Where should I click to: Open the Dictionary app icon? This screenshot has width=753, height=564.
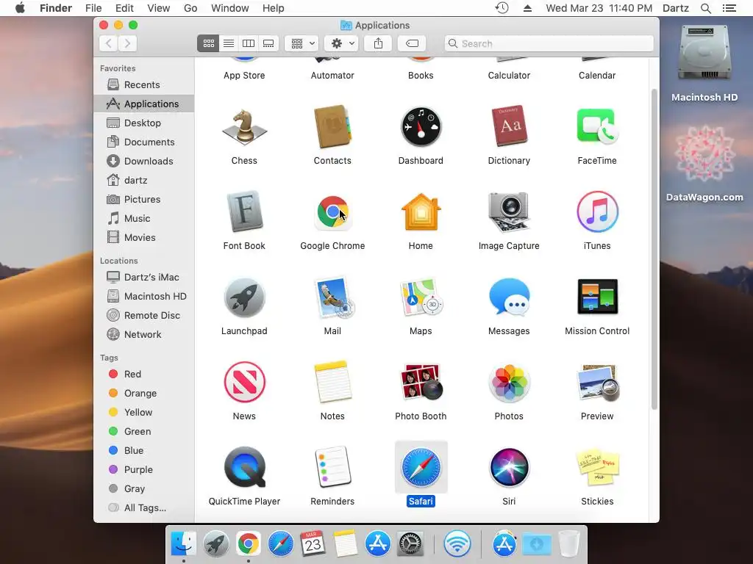point(509,126)
